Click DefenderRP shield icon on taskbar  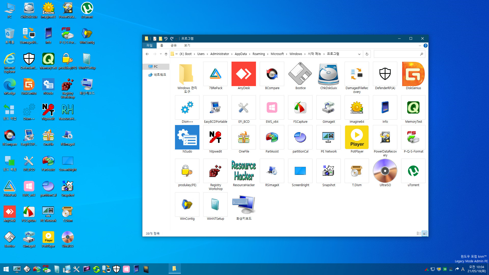click(x=116, y=269)
